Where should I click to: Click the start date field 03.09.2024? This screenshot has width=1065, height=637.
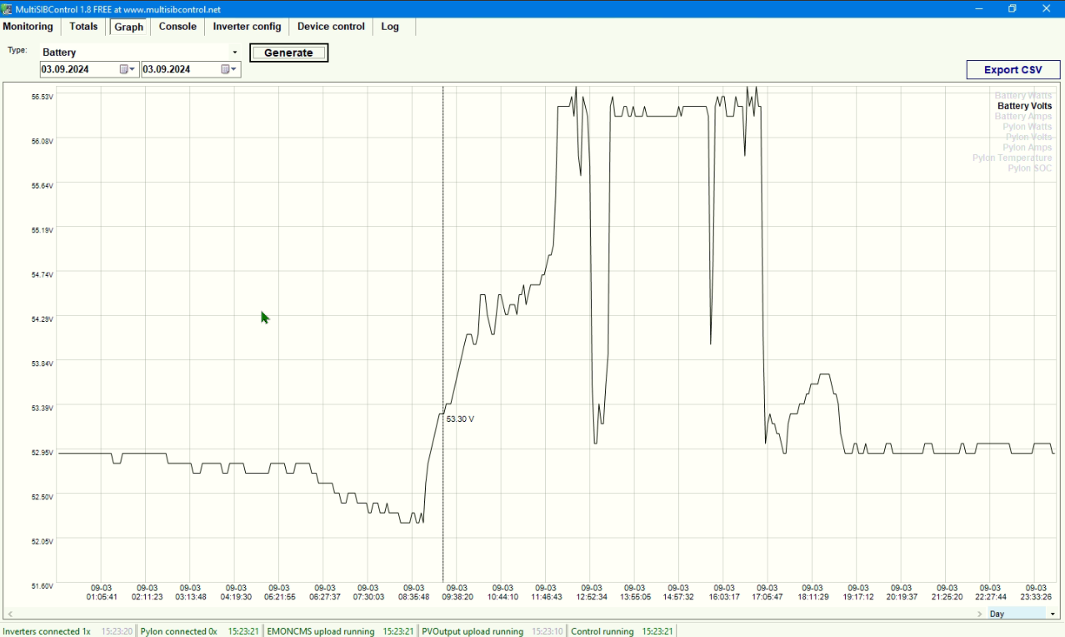[x=79, y=69]
